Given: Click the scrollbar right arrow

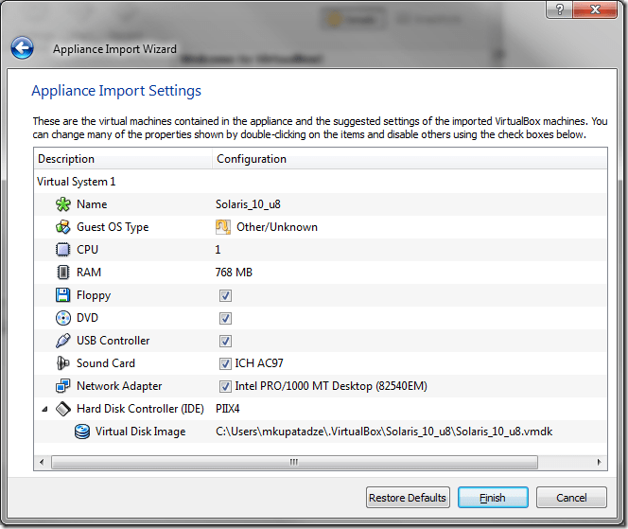Looking at the screenshot, I should 600,462.
